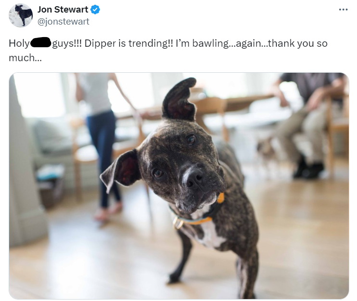This screenshot has height=301, width=357.
Task: Click the blacked-out censored word in tweet
Action: 41,42
